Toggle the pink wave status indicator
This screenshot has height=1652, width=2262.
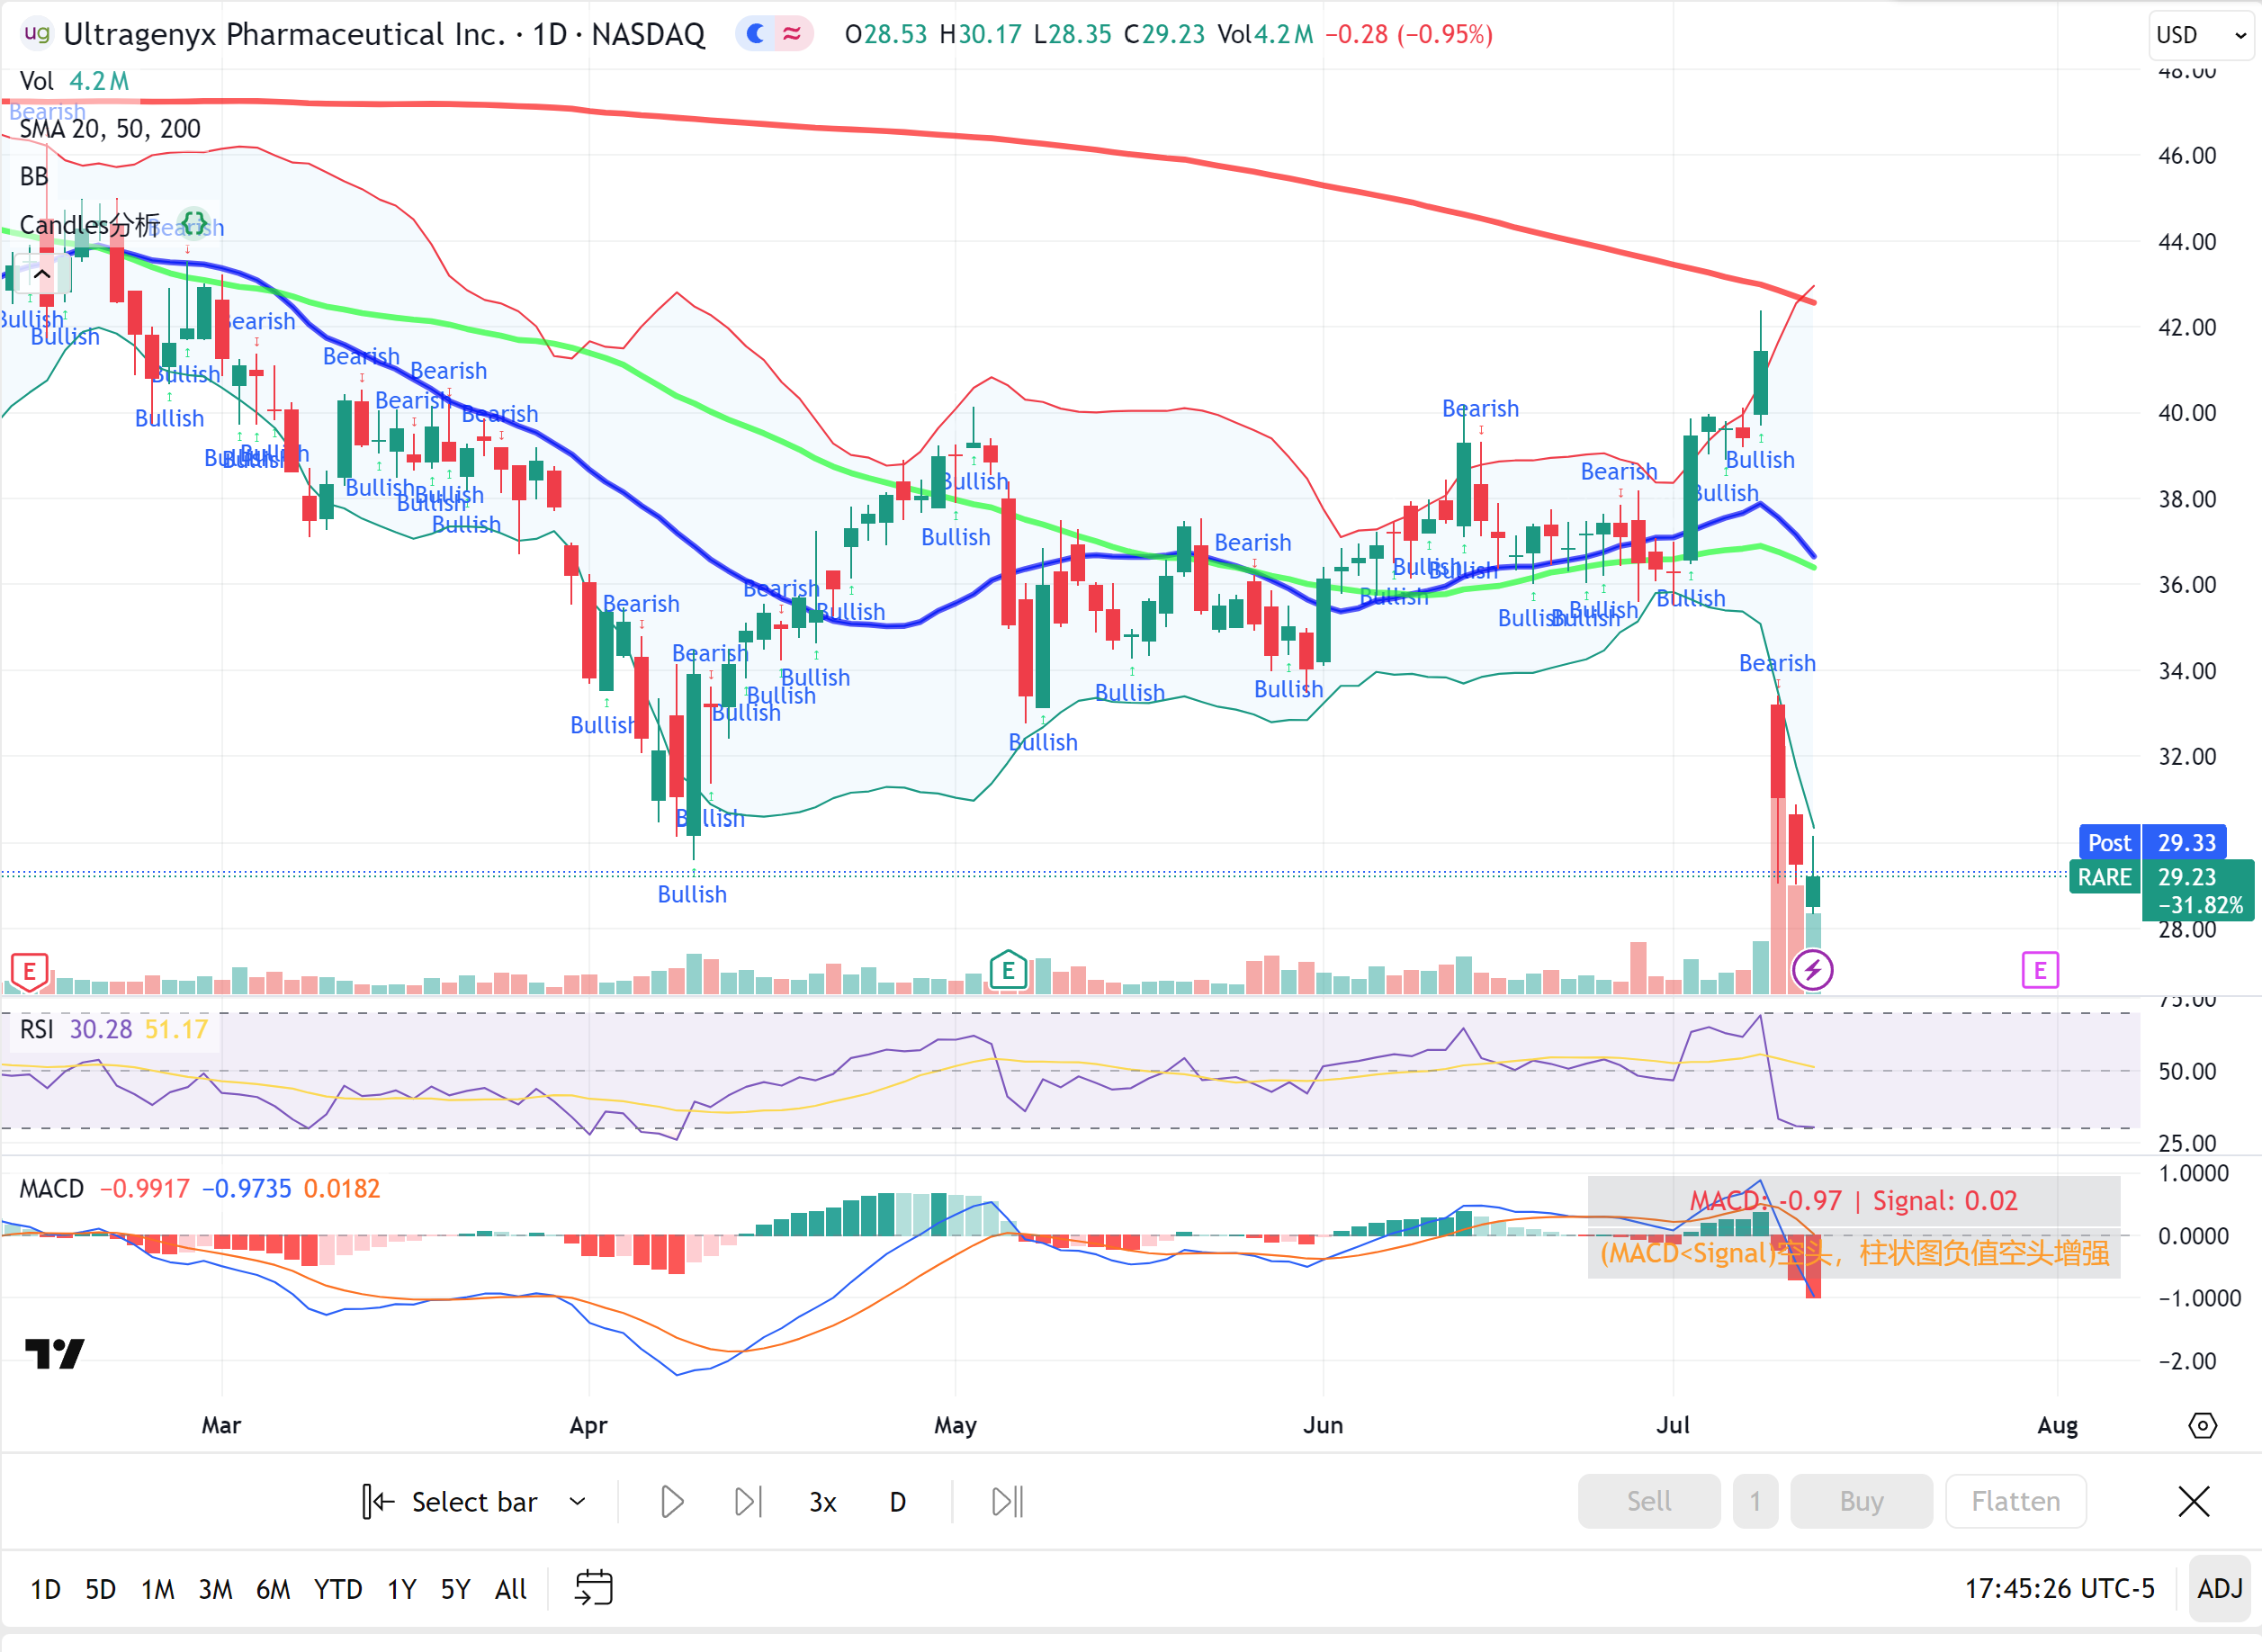[x=792, y=34]
